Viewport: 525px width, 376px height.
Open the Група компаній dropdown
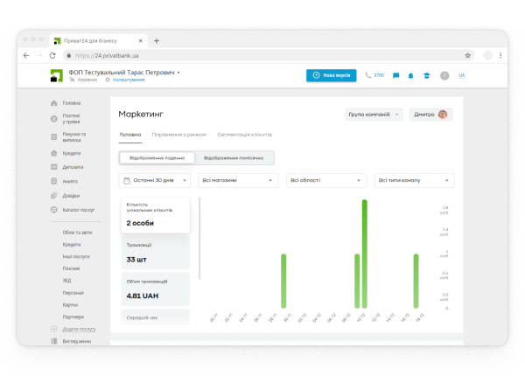pyautogui.click(x=374, y=114)
